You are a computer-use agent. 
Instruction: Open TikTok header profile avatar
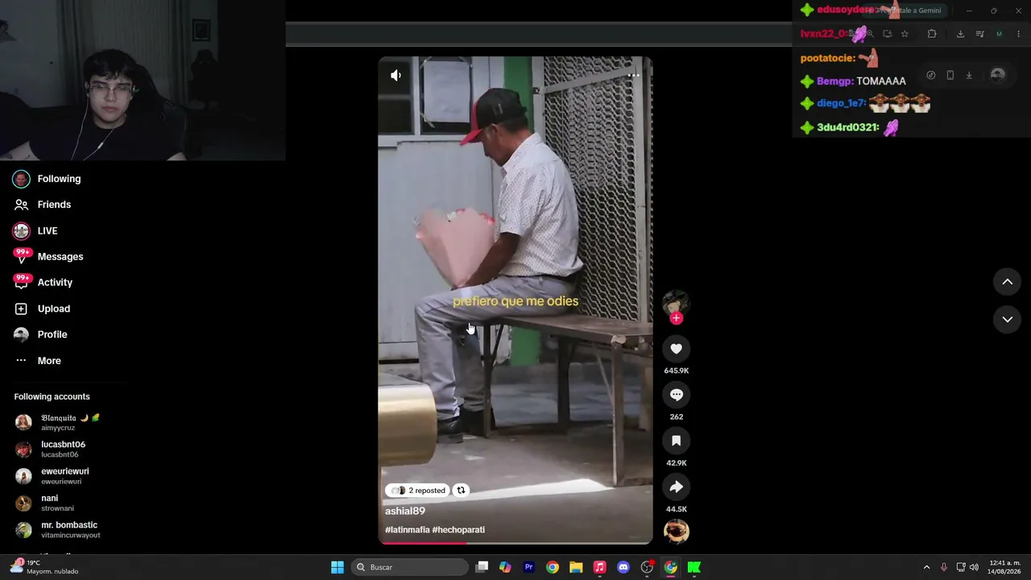point(998,75)
